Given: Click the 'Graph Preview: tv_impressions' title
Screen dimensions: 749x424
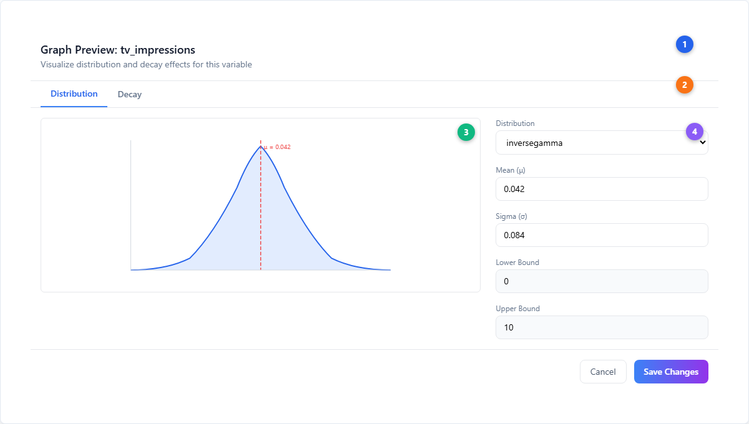Looking at the screenshot, I should point(118,50).
